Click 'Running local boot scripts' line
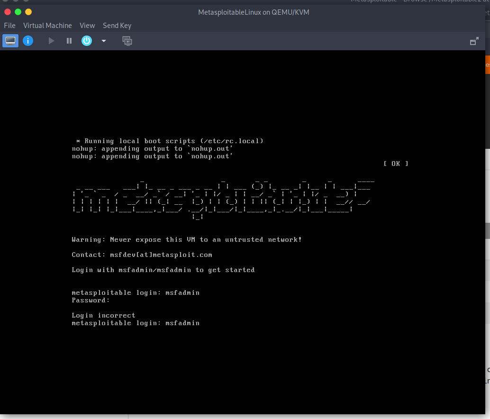The image size is (490, 419). 170,141
